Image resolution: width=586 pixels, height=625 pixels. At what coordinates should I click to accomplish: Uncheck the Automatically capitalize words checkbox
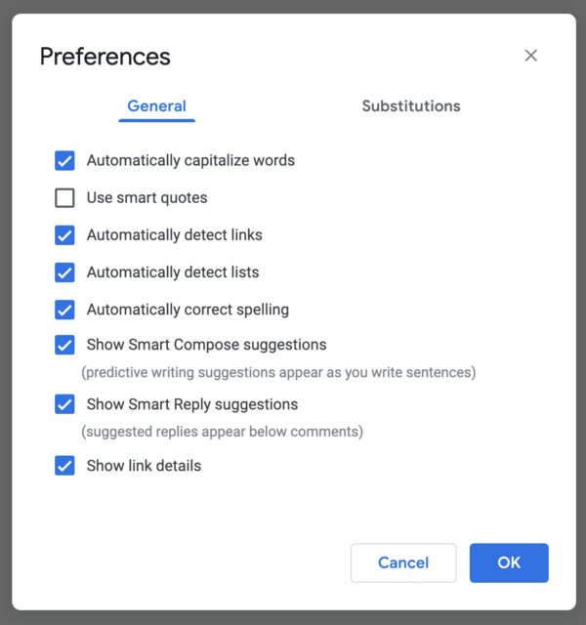[64, 161]
